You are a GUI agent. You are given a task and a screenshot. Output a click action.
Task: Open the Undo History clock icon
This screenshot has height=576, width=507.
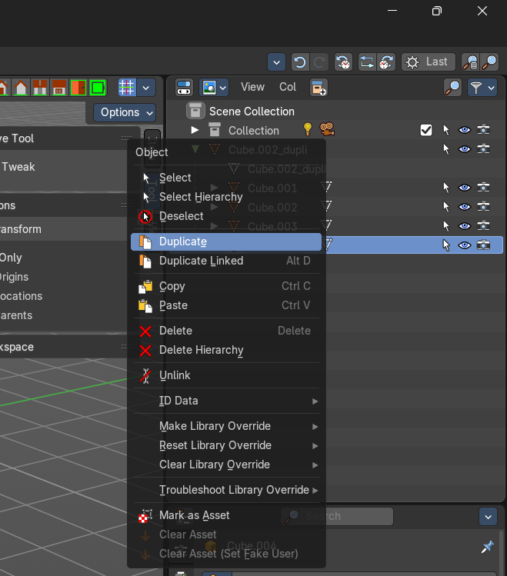343,62
